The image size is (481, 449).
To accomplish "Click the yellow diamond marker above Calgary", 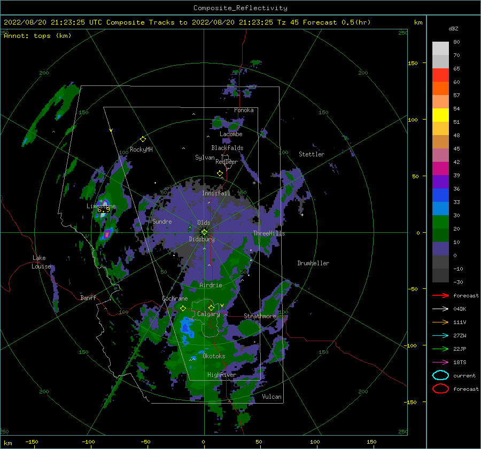I will (x=211, y=308).
